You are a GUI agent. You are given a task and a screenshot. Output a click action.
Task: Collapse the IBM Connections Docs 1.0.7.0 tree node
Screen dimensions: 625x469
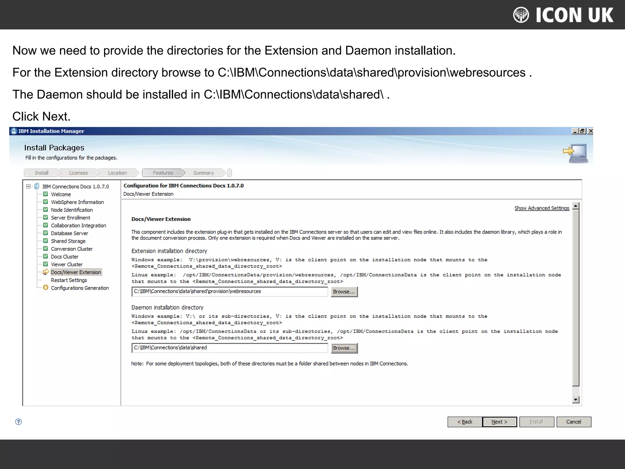[x=28, y=186]
